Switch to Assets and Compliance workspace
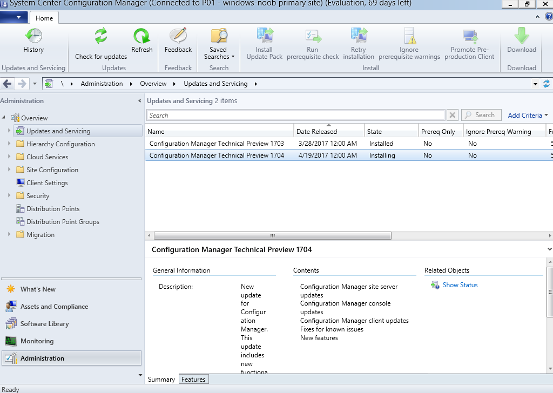 pyautogui.click(x=72, y=306)
